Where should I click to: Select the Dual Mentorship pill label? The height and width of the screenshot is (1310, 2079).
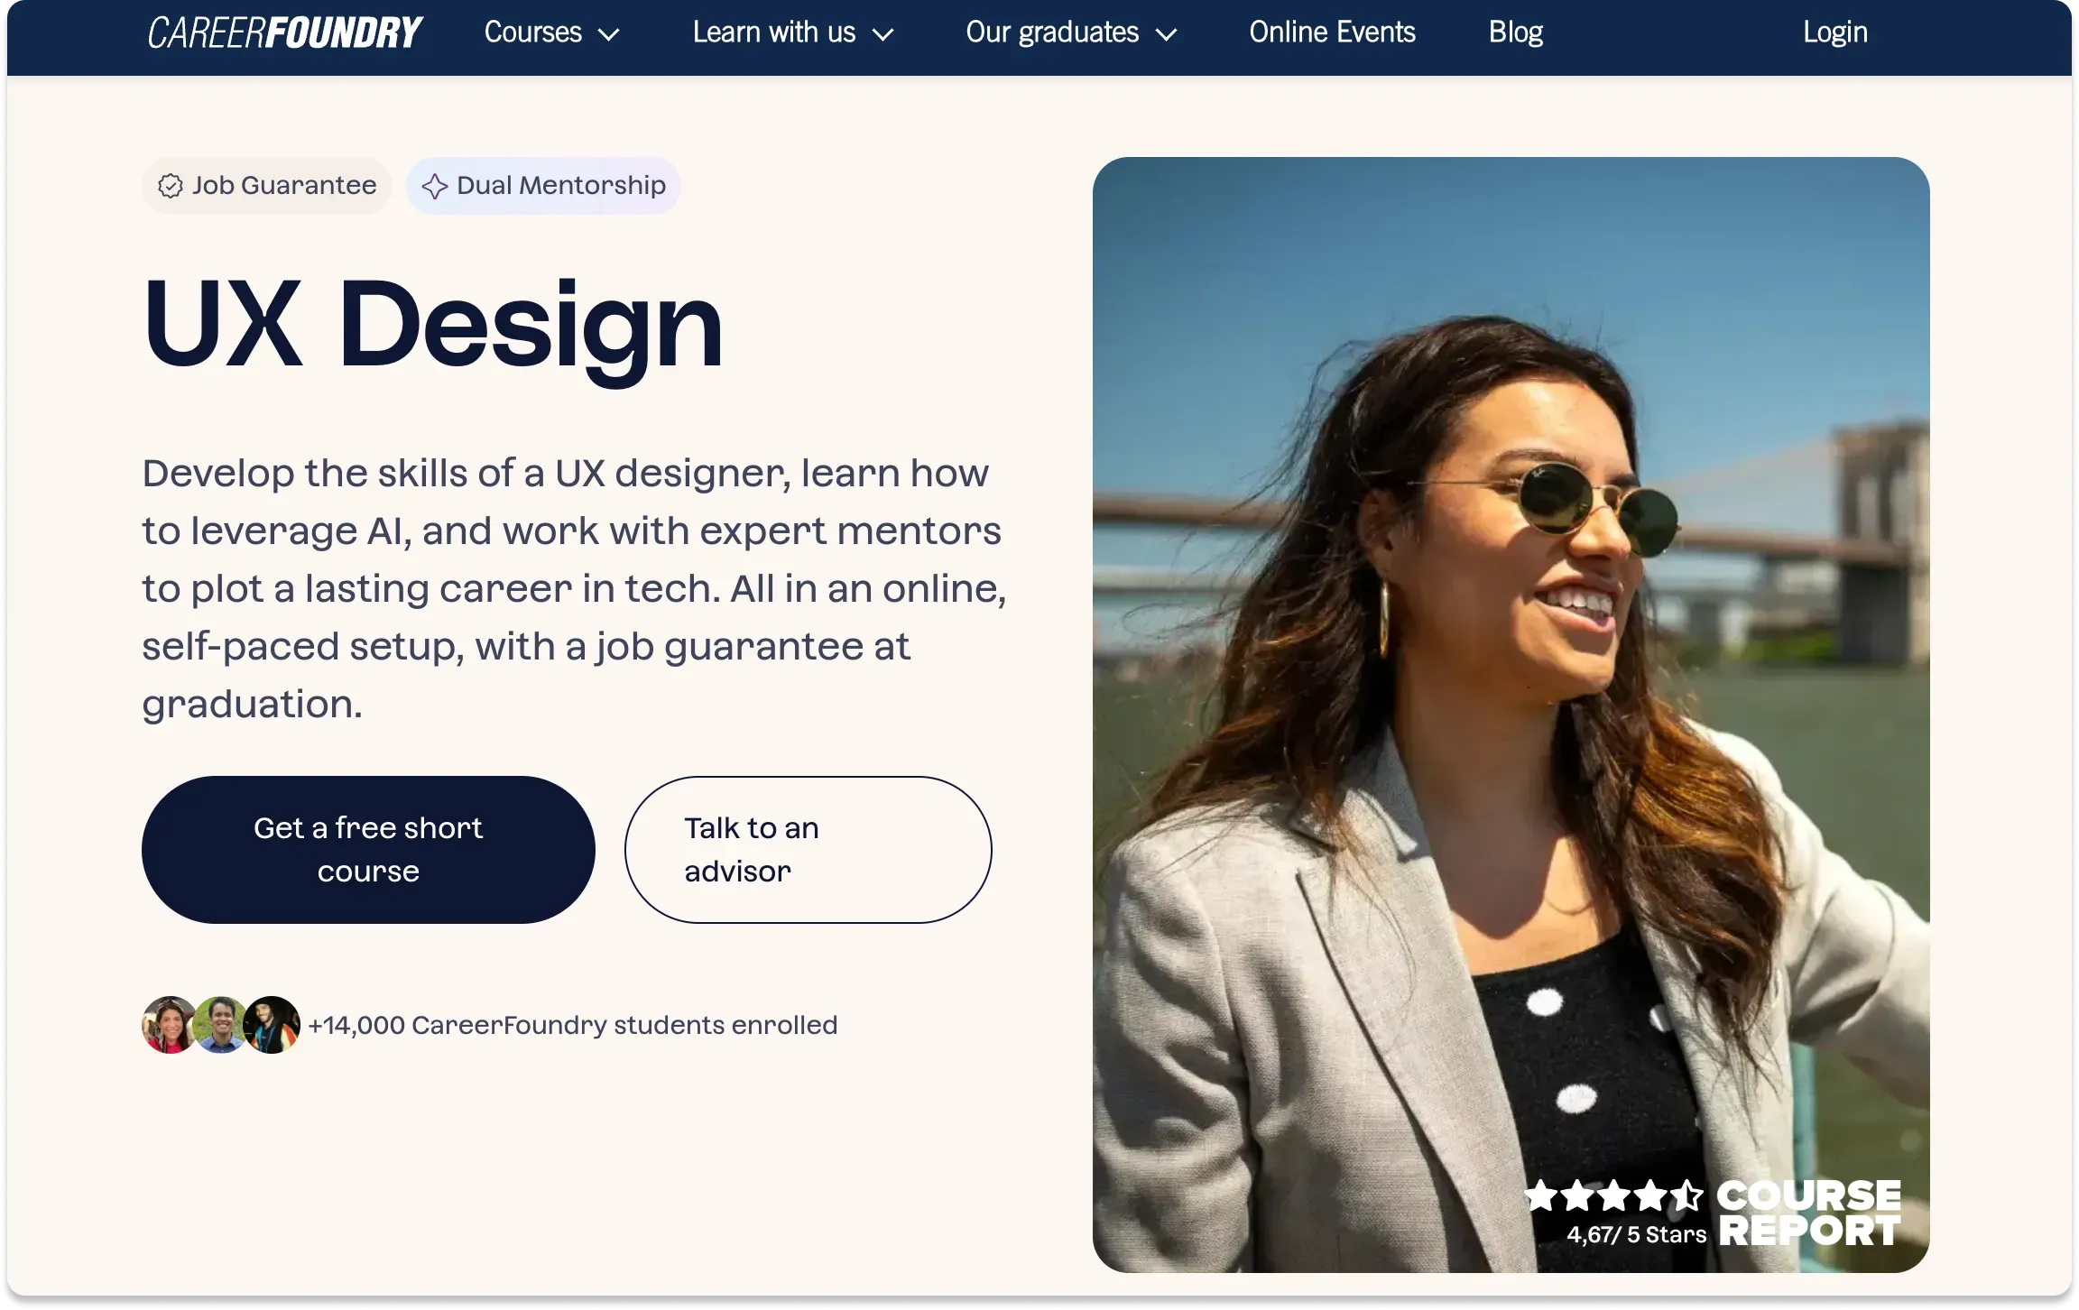pyautogui.click(x=560, y=185)
